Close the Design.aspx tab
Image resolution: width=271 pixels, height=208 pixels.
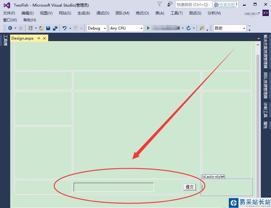(44, 38)
